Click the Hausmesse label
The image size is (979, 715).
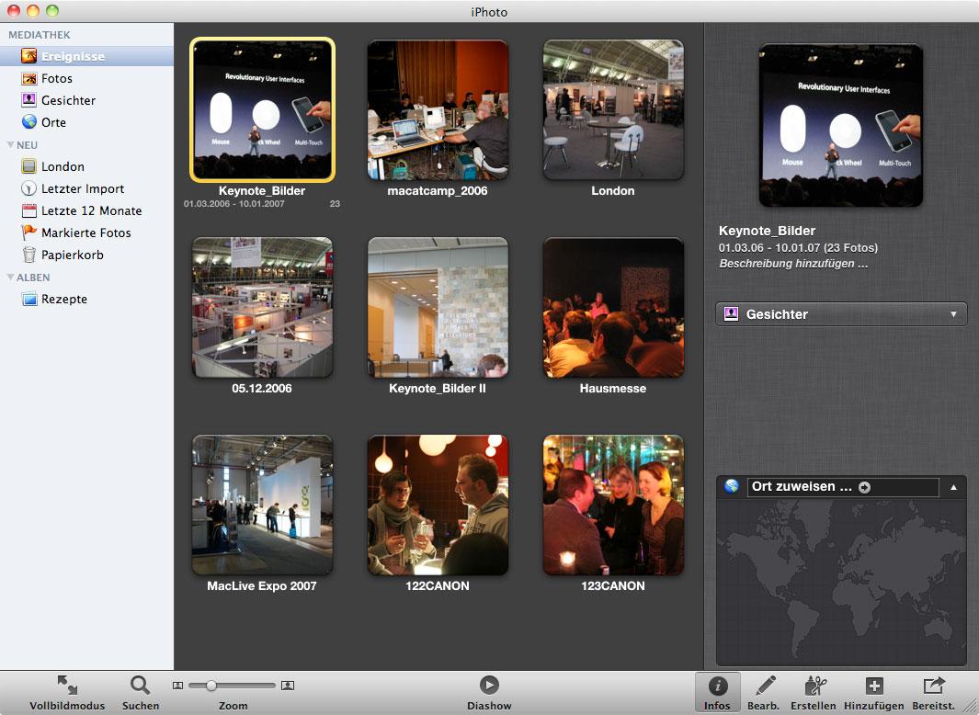(612, 389)
